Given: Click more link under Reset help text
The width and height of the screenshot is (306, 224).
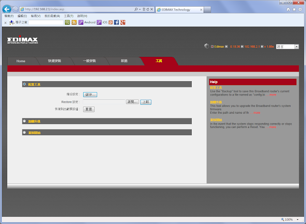Looking at the screenshot, I should pyautogui.click(x=273, y=127).
